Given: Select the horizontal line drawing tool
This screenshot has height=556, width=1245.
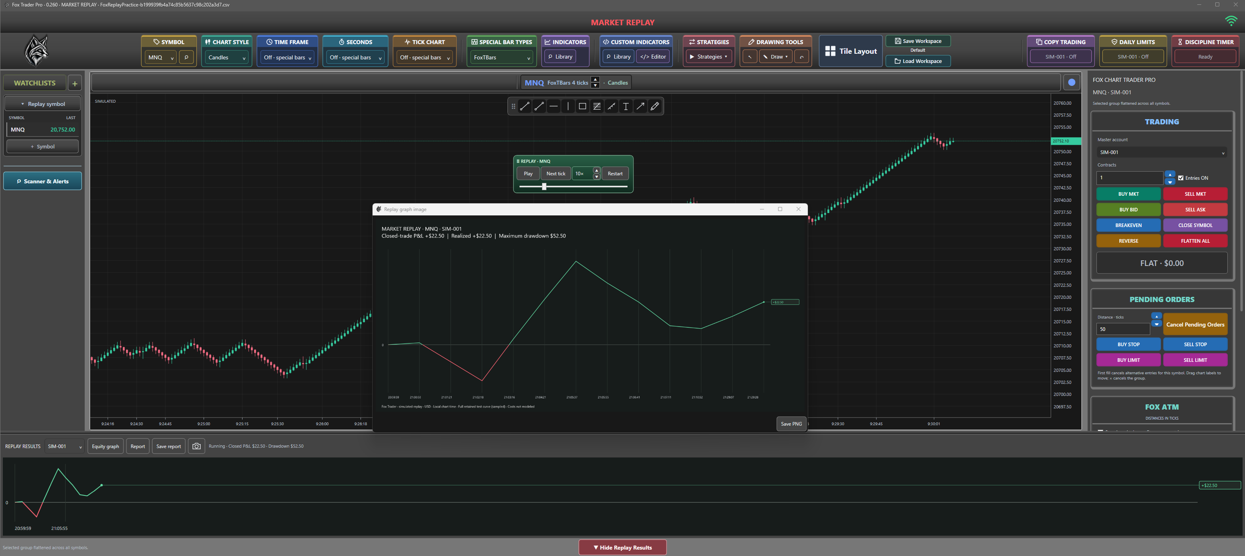Looking at the screenshot, I should click(x=554, y=106).
